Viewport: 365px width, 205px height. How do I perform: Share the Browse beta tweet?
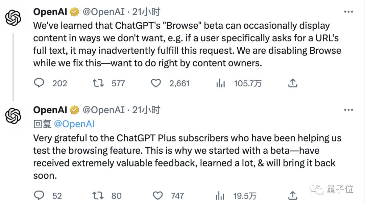[293, 83]
